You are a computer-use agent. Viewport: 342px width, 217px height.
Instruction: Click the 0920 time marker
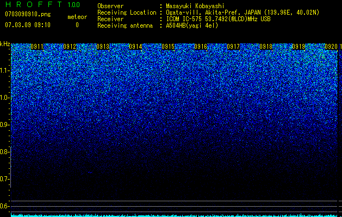[x=331, y=47]
